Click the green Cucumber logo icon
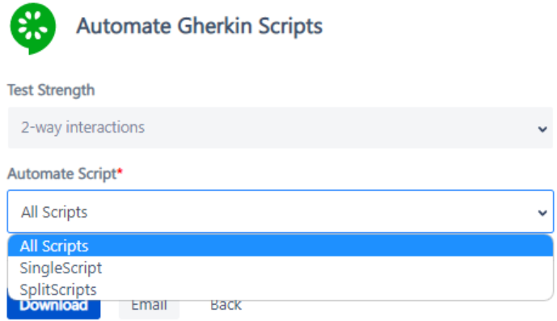557x321 pixels. click(x=32, y=28)
